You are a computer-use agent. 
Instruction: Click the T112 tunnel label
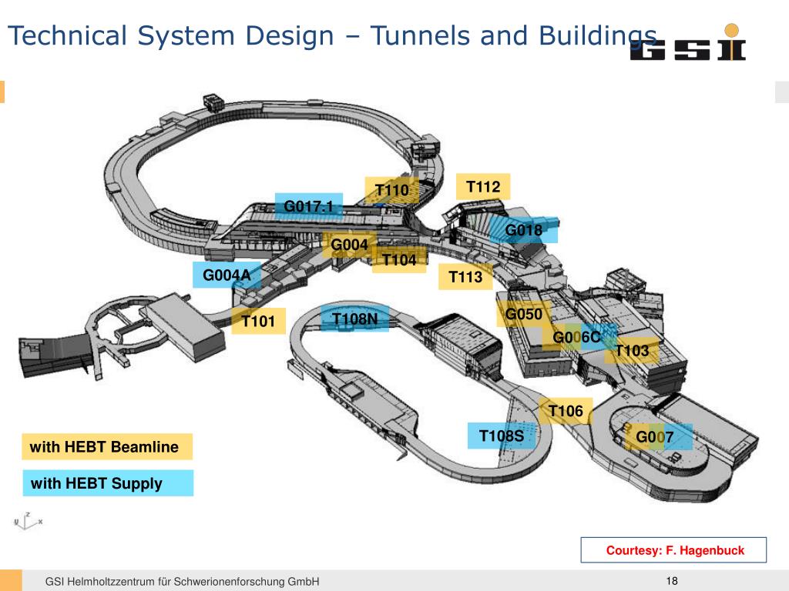483,187
